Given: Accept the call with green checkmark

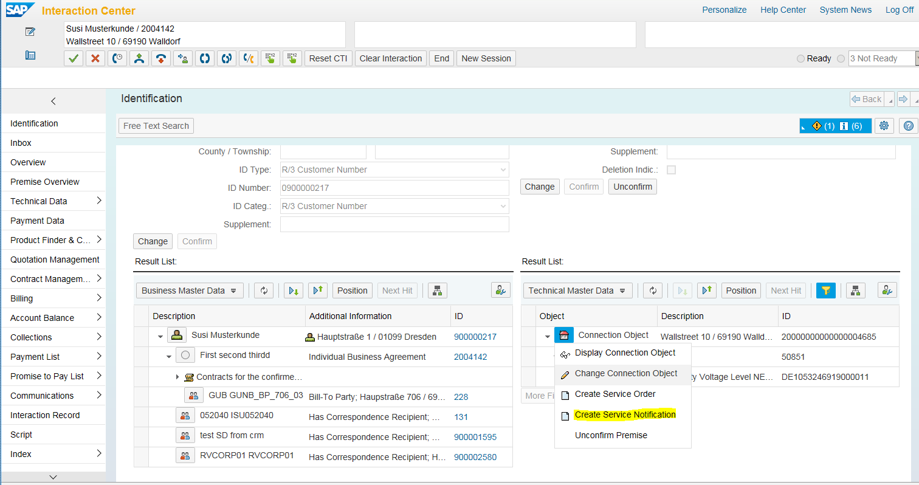Looking at the screenshot, I should (x=74, y=58).
